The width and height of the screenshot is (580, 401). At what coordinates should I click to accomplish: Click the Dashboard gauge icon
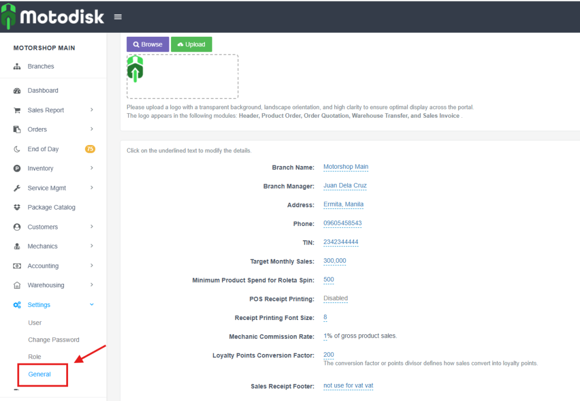[17, 91]
